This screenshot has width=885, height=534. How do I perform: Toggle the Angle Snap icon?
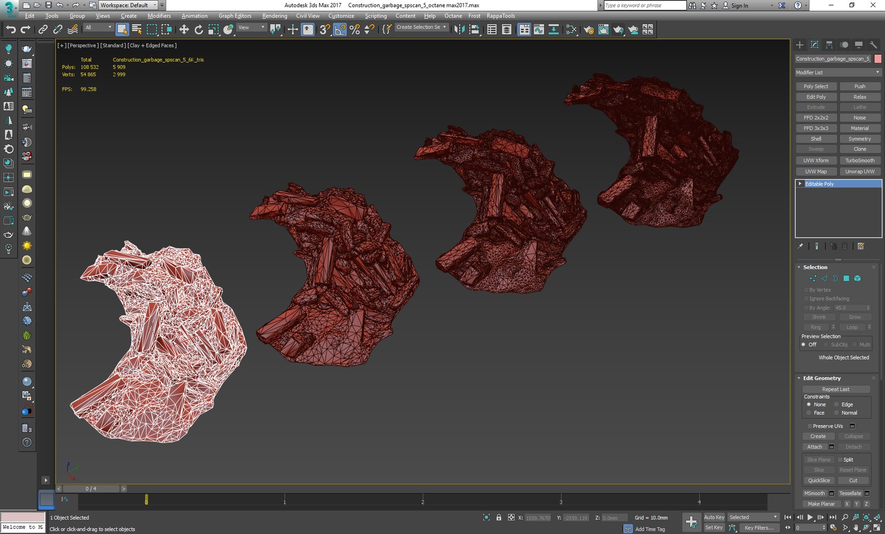pos(340,30)
